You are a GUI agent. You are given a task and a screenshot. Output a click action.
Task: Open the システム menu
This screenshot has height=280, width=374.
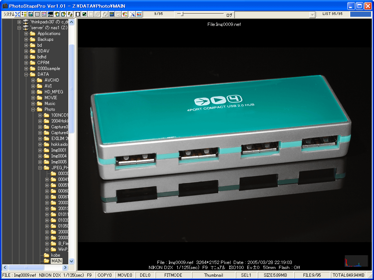9,14
